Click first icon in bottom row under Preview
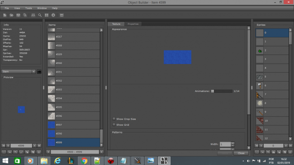The image size is (294, 165). [4, 152]
